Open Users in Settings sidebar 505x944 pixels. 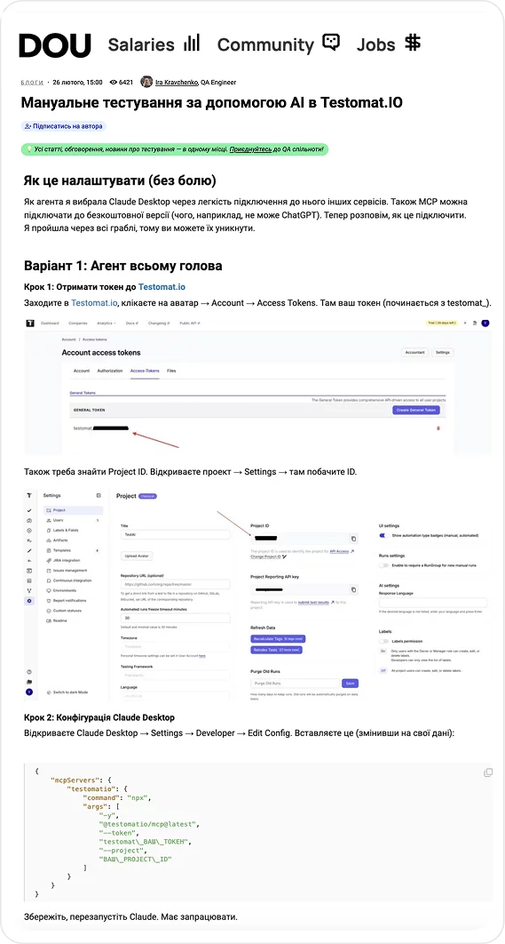tap(74, 520)
